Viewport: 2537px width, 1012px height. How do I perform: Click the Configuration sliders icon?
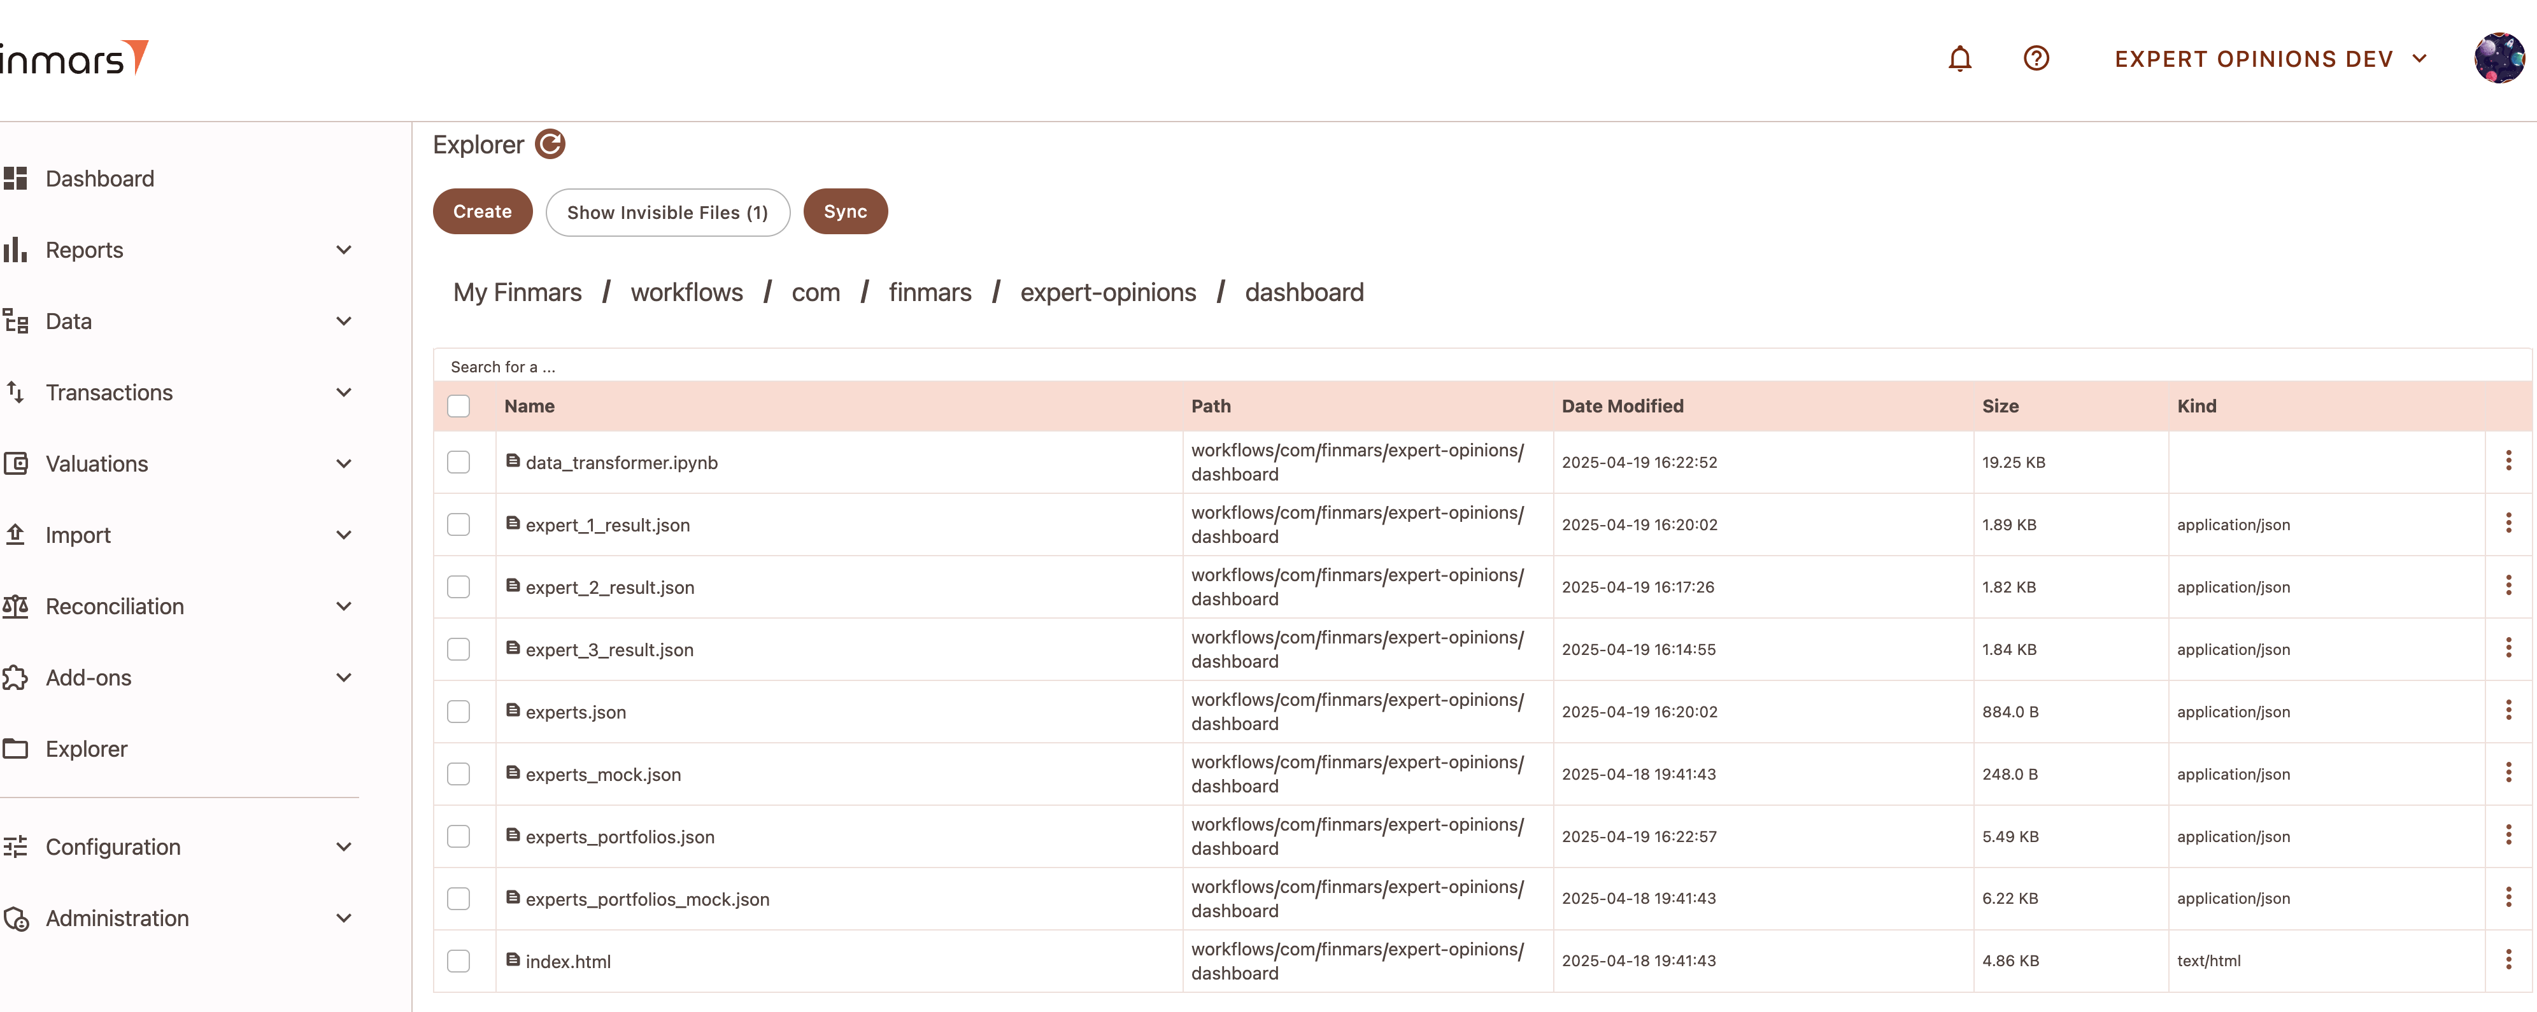click(15, 847)
